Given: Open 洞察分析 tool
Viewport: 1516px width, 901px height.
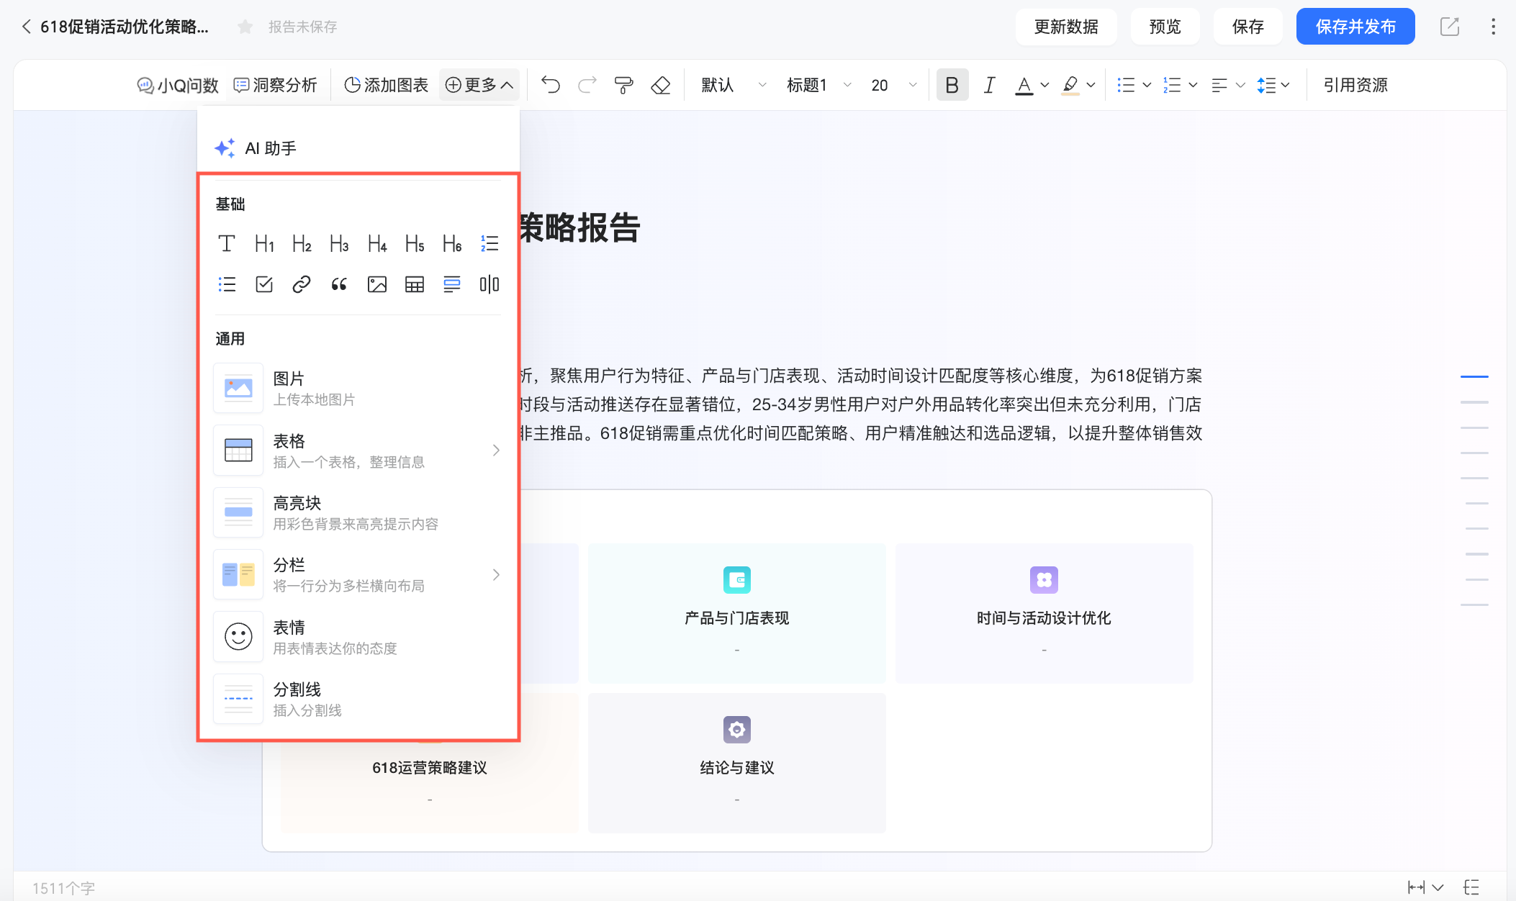Looking at the screenshot, I should coord(276,85).
